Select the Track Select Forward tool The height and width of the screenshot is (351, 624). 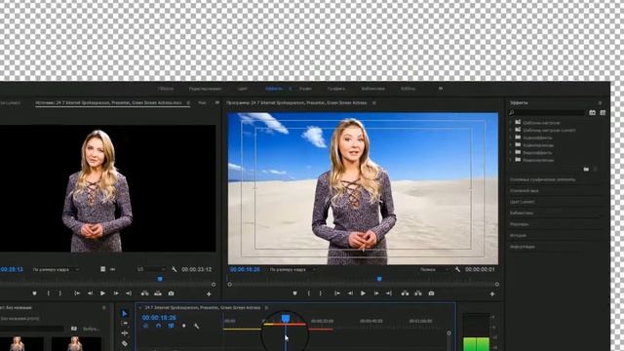pyautogui.click(x=125, y=323)
